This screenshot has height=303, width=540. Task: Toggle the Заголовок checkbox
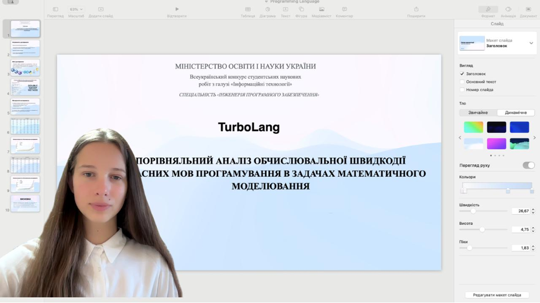462,74
